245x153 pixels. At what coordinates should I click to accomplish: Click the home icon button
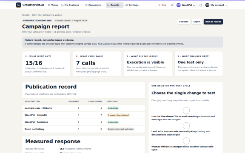pos(201,5)
